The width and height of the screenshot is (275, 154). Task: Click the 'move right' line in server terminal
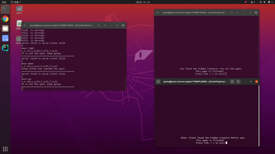(28, 48)
